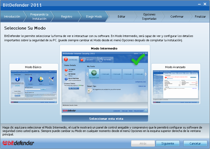Minimize the BitDefender 2011 installer window

[x=199, y=4]
